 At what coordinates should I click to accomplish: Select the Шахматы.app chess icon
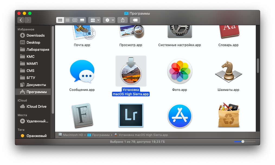228,71
